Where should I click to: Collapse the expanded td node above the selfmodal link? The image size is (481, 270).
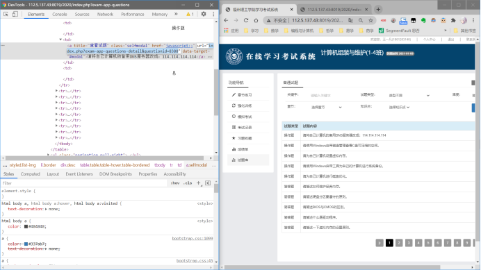[x=60, y=40]
